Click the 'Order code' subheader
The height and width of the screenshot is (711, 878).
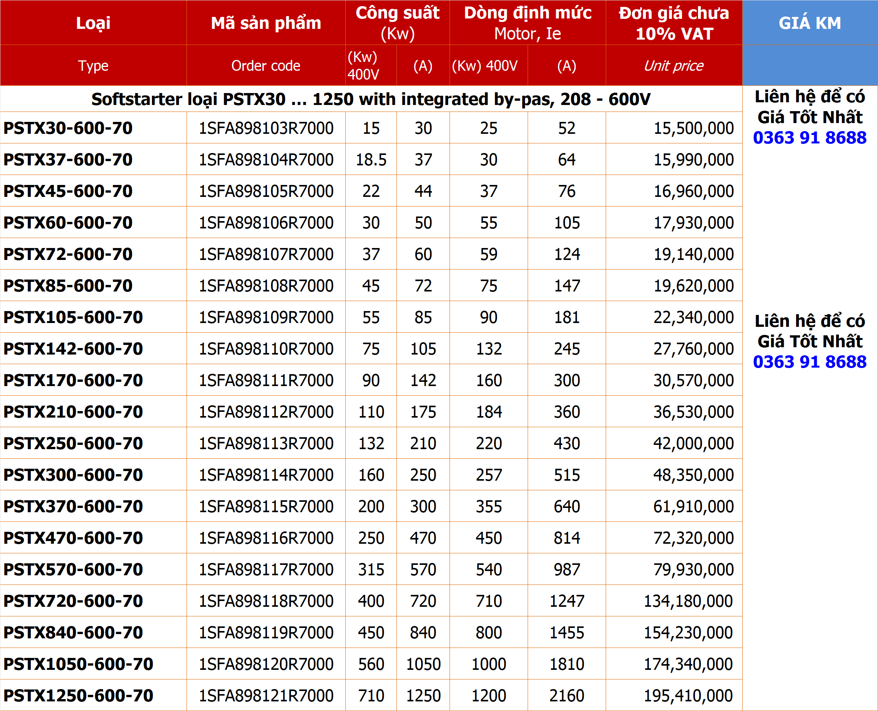pyautogui.click(x=266, y=65)
